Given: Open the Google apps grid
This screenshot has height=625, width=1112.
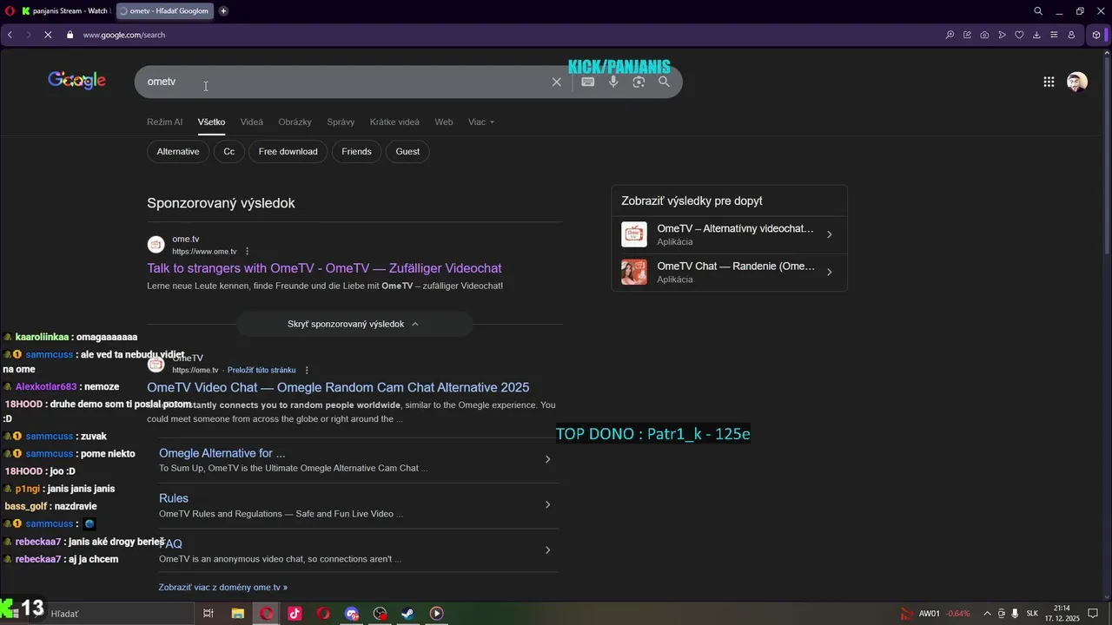Looking at the screenshot, I should click(x=1049, y=82).
